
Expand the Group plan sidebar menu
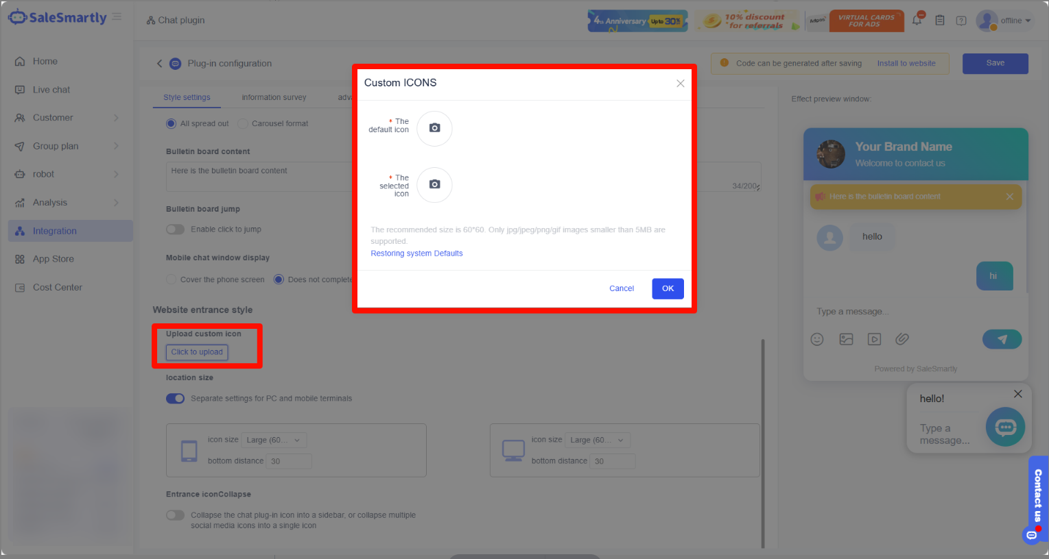click(x=115, y=146)
